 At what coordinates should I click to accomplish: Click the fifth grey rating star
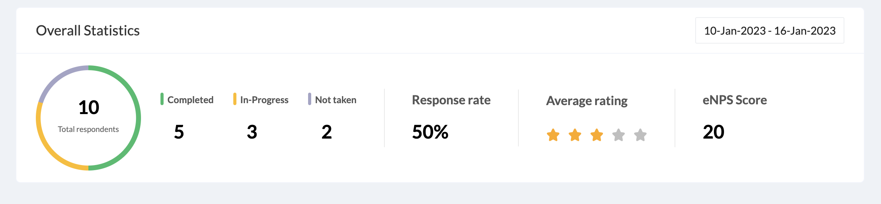pyautogui.click(x=640, y=135)
